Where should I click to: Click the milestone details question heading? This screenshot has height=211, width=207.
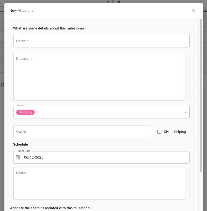49,28
